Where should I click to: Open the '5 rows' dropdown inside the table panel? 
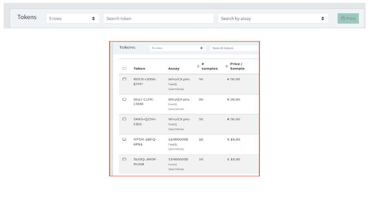click(178, 48)
